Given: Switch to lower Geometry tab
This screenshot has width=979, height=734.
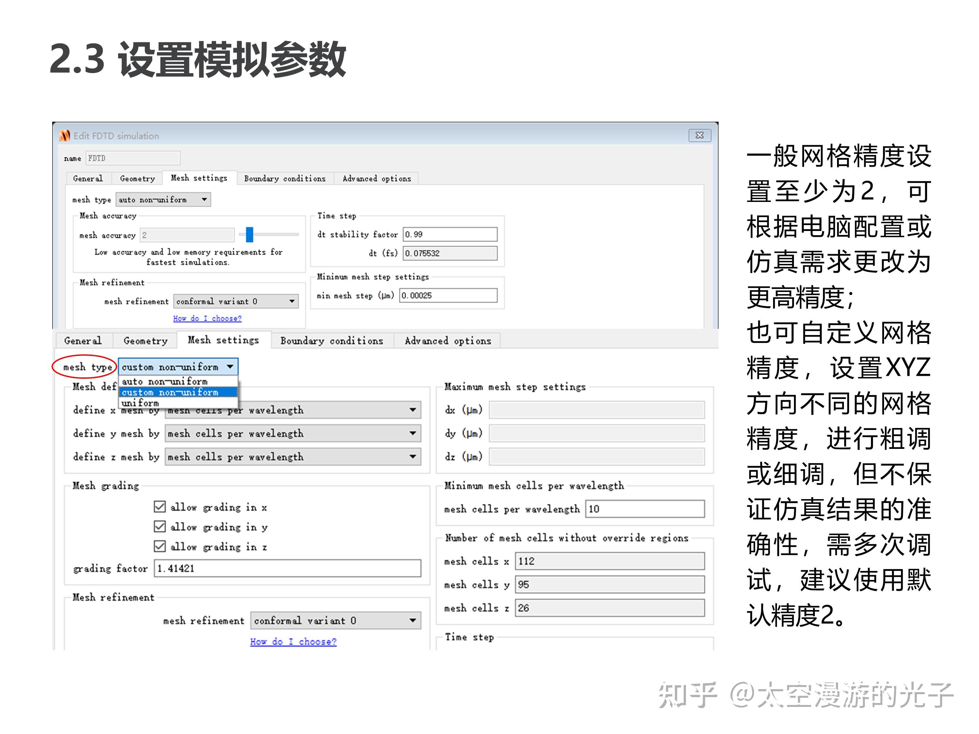Looking at the screenshot, I should (146, 341).
